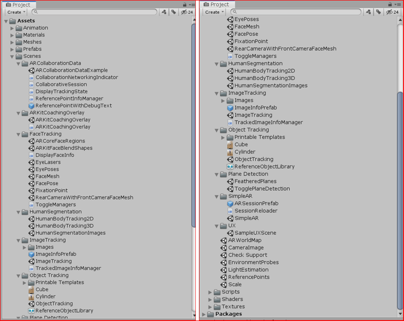Toggle hidden packages visibility in left panel
404x321 pixels.
187,12
